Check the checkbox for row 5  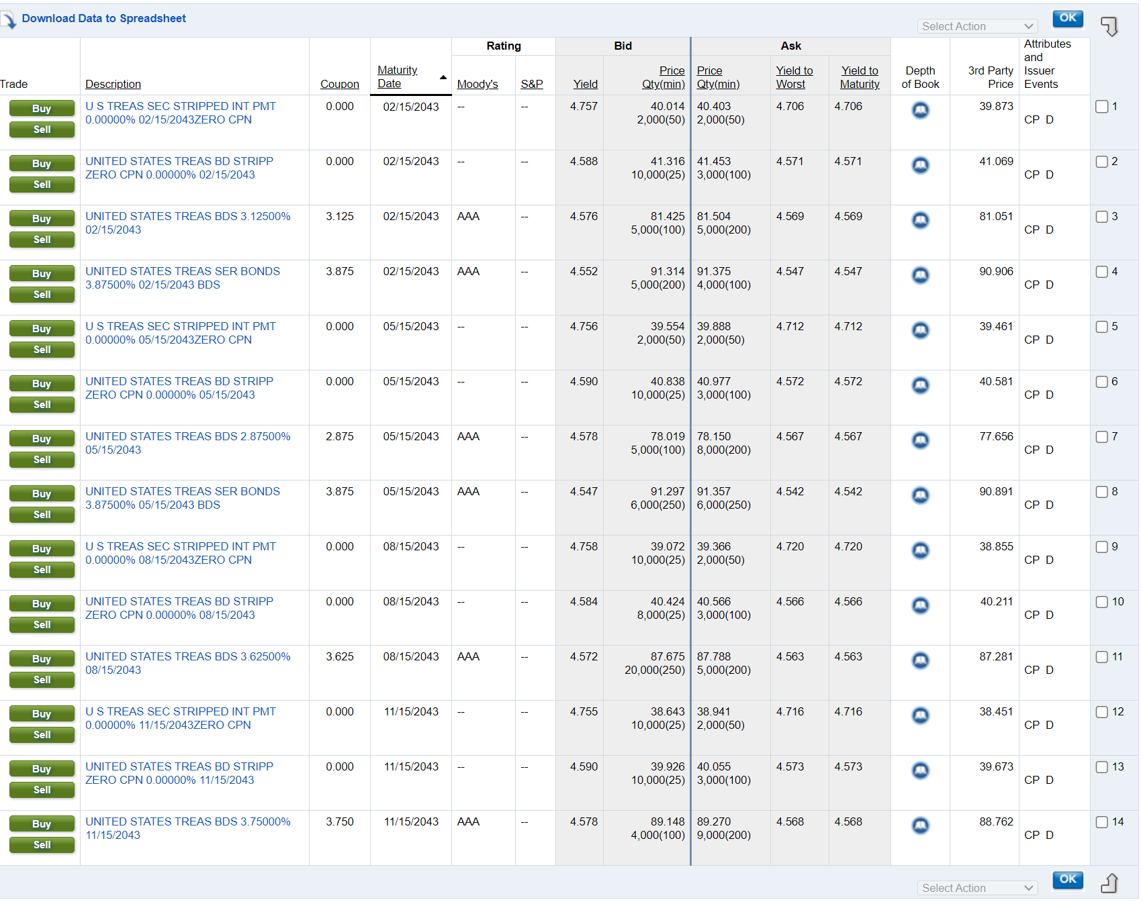pyautogui.click(x=1102, y=327)
